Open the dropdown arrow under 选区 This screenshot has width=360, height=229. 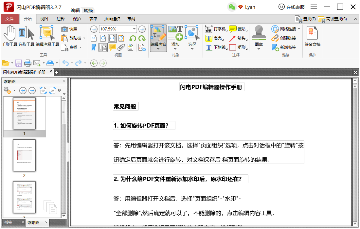[x=192, y=49]
